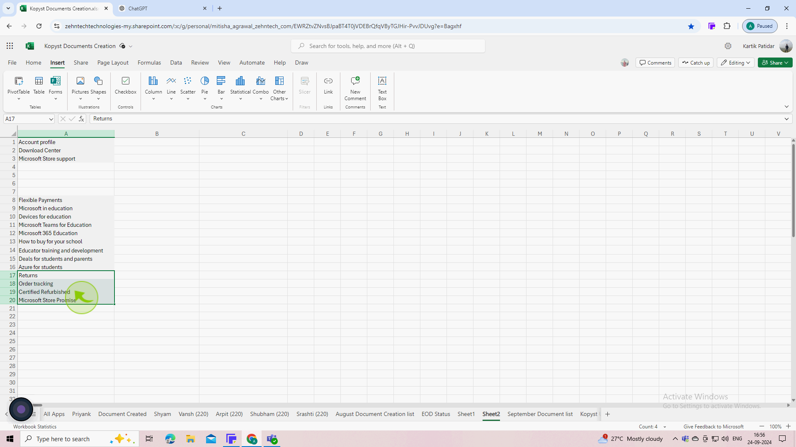The width and height of the screenshot is (796, 447).
Task: Zoom in using the plus icon
Action: 788,426
